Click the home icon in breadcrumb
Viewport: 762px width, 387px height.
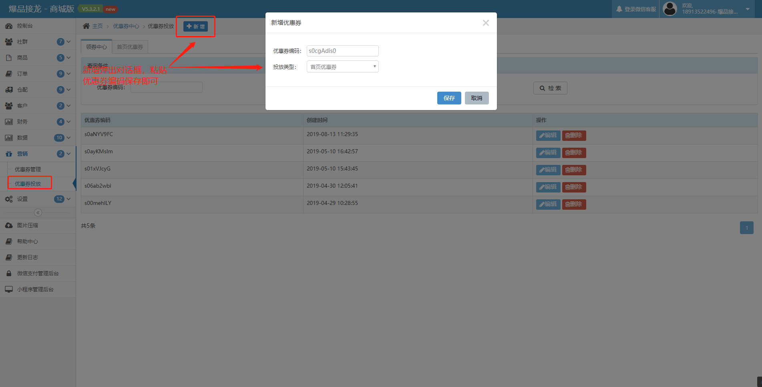click(x=86, y=26)
